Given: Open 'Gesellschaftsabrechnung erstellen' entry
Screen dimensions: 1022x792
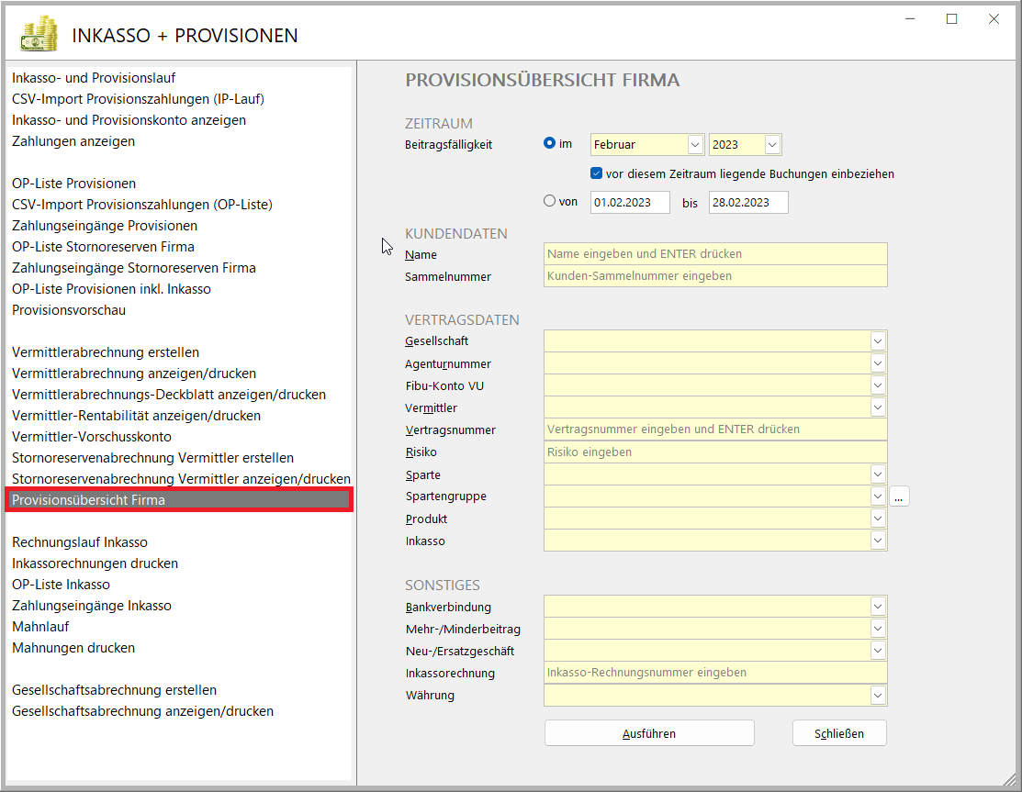Looking at the screenshot, I should 114,690.
